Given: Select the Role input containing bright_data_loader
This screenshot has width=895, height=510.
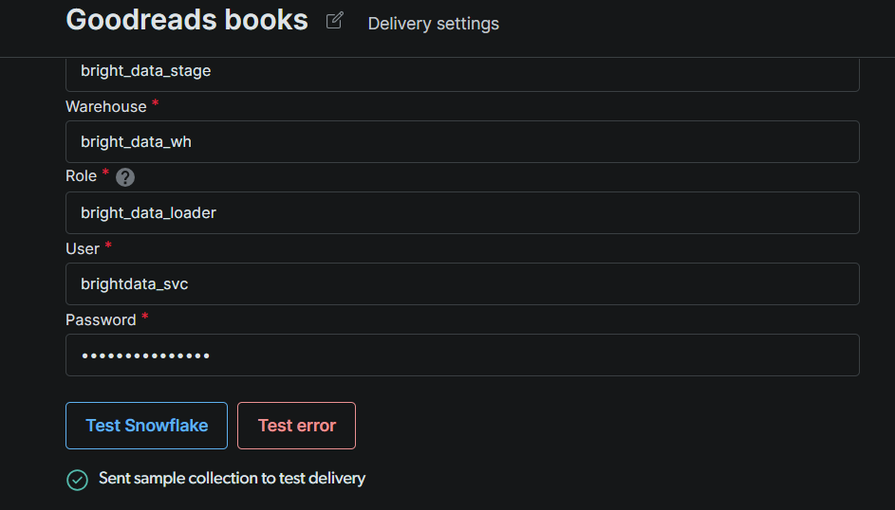Looking at the screenshot, I should 462,213.
